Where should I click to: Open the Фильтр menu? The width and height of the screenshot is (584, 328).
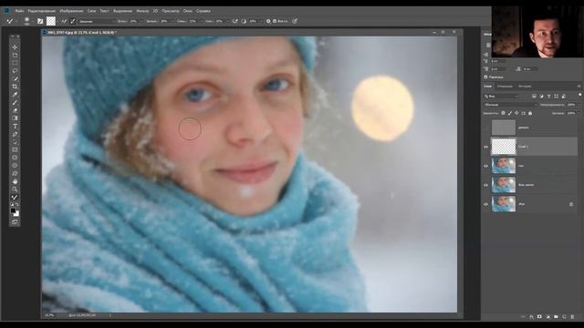[142, 11]
